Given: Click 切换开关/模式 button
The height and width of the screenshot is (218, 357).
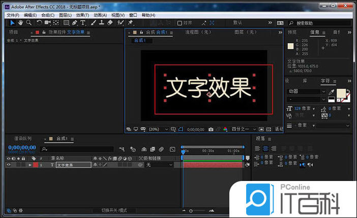Looking at the screenshot, I should pos(114,210).
